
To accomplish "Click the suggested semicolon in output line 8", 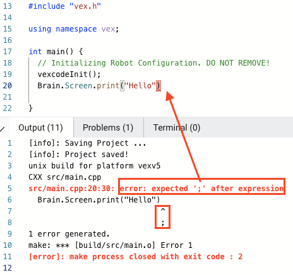I will tap(163, 223).
